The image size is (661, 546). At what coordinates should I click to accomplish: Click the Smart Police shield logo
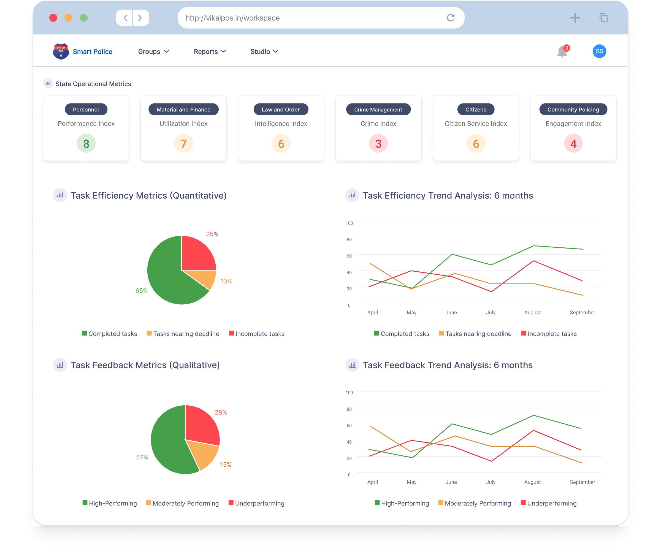click(x=61, y=51)
